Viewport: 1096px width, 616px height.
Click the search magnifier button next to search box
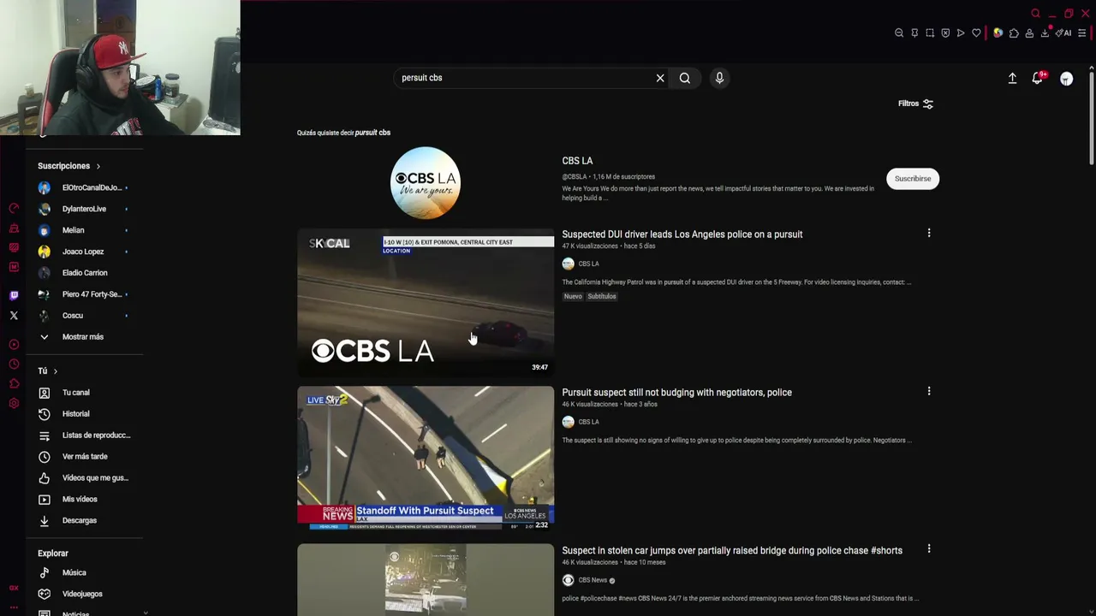tap(685, 78)
